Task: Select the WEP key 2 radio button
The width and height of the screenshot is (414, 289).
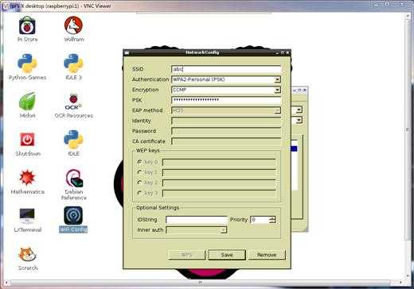Action: pyautogui.click(x=139, y=183)
